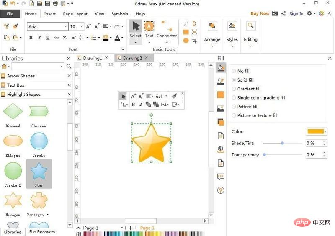Open the hyperlink globe panel icon
335x236 pixels.
pos(221,149)
